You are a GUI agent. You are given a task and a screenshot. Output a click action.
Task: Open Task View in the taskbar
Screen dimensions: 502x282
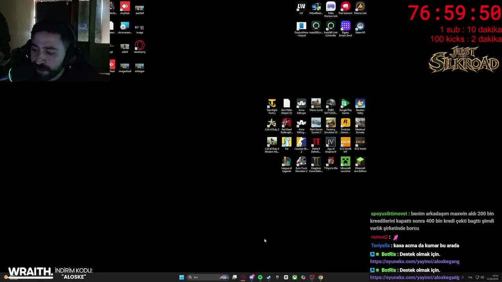coord(235,277)
